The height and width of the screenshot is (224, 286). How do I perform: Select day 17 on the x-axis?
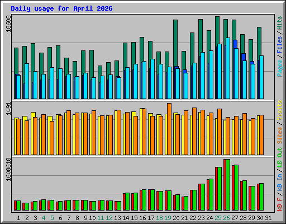coord(151,218)
